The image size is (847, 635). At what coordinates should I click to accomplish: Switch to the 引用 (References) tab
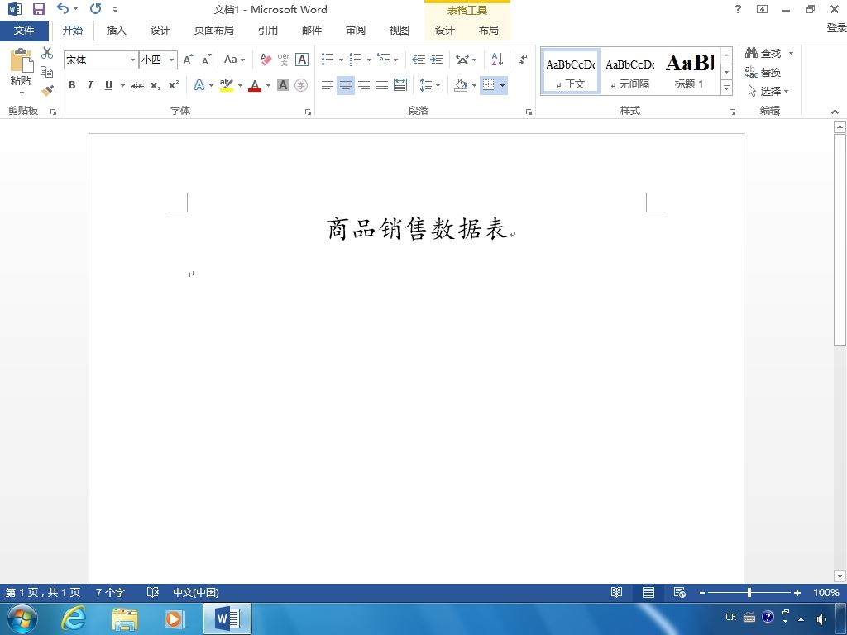tap(267, 31)
